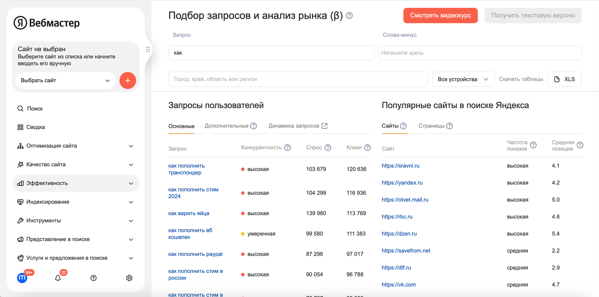599x297 pixels.
Task: Click the Запрос input containing как
Action: 271,53
